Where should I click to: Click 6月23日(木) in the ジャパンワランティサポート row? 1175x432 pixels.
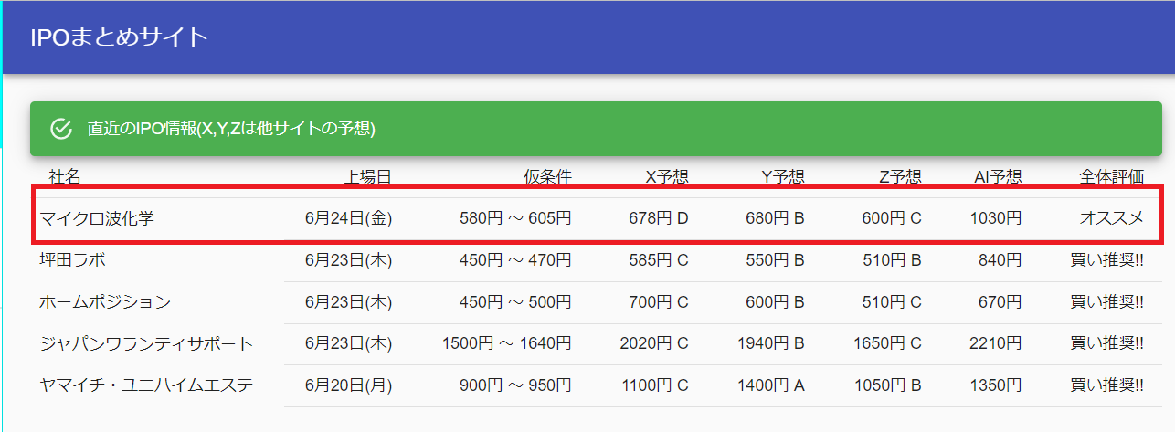pyautogui.click(x=349, y=343)
